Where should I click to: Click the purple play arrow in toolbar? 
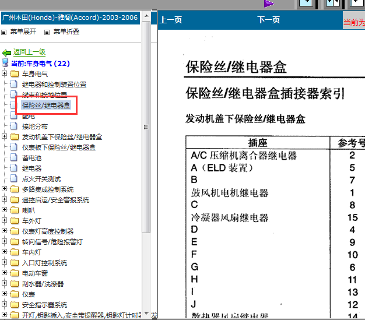[x=269, y=3]
